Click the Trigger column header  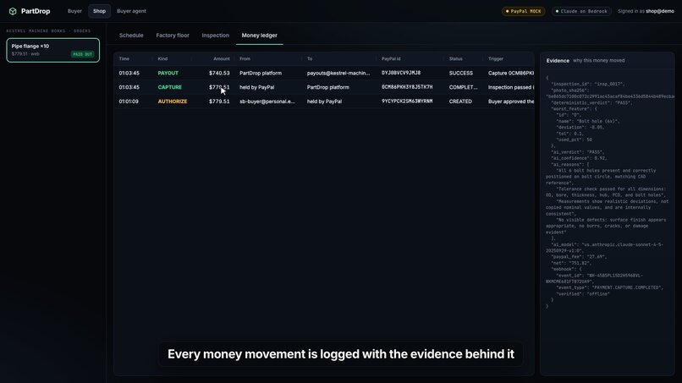pos(496,58)
